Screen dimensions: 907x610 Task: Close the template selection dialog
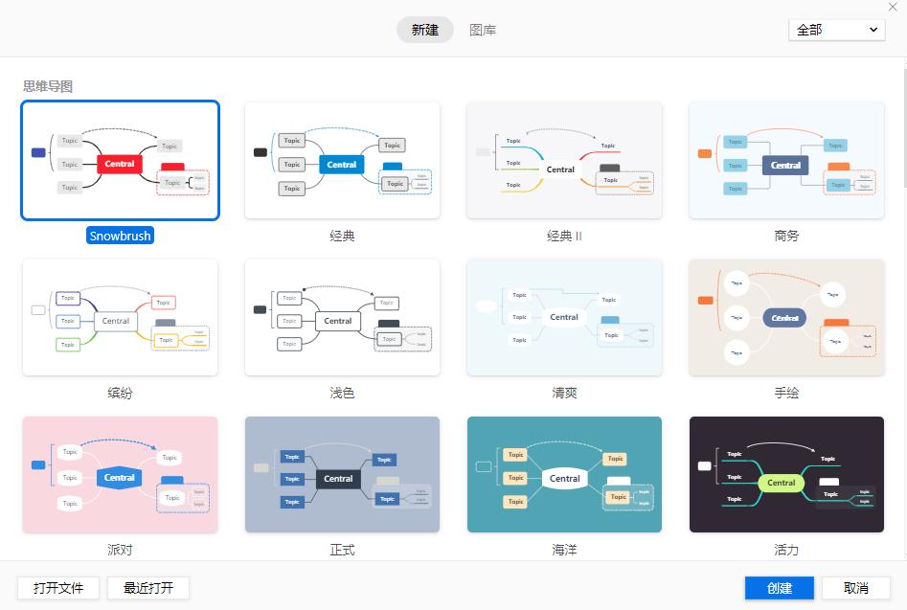[893, 9]
